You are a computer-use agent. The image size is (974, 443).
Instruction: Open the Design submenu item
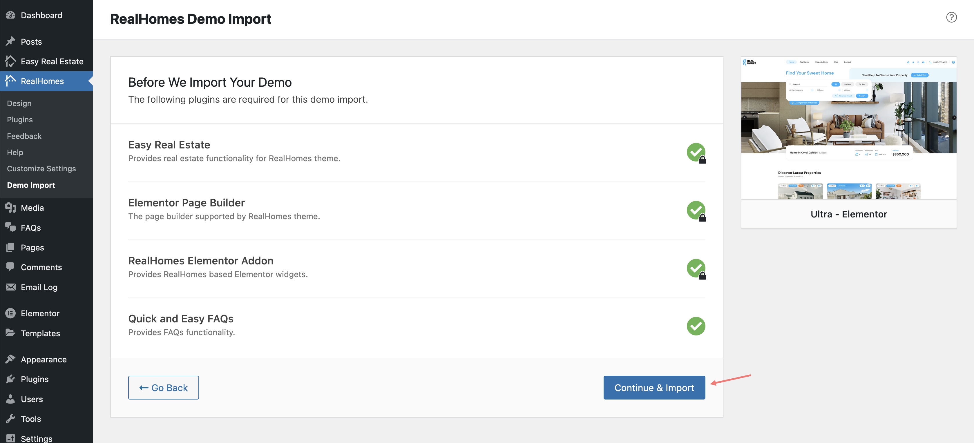tap(19, 103)
